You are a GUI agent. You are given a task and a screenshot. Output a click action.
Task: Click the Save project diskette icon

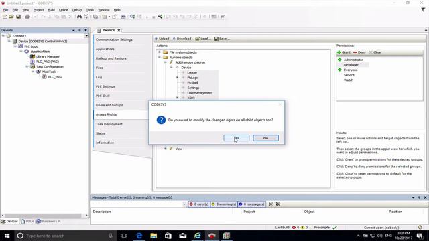(x=18, y=17)
